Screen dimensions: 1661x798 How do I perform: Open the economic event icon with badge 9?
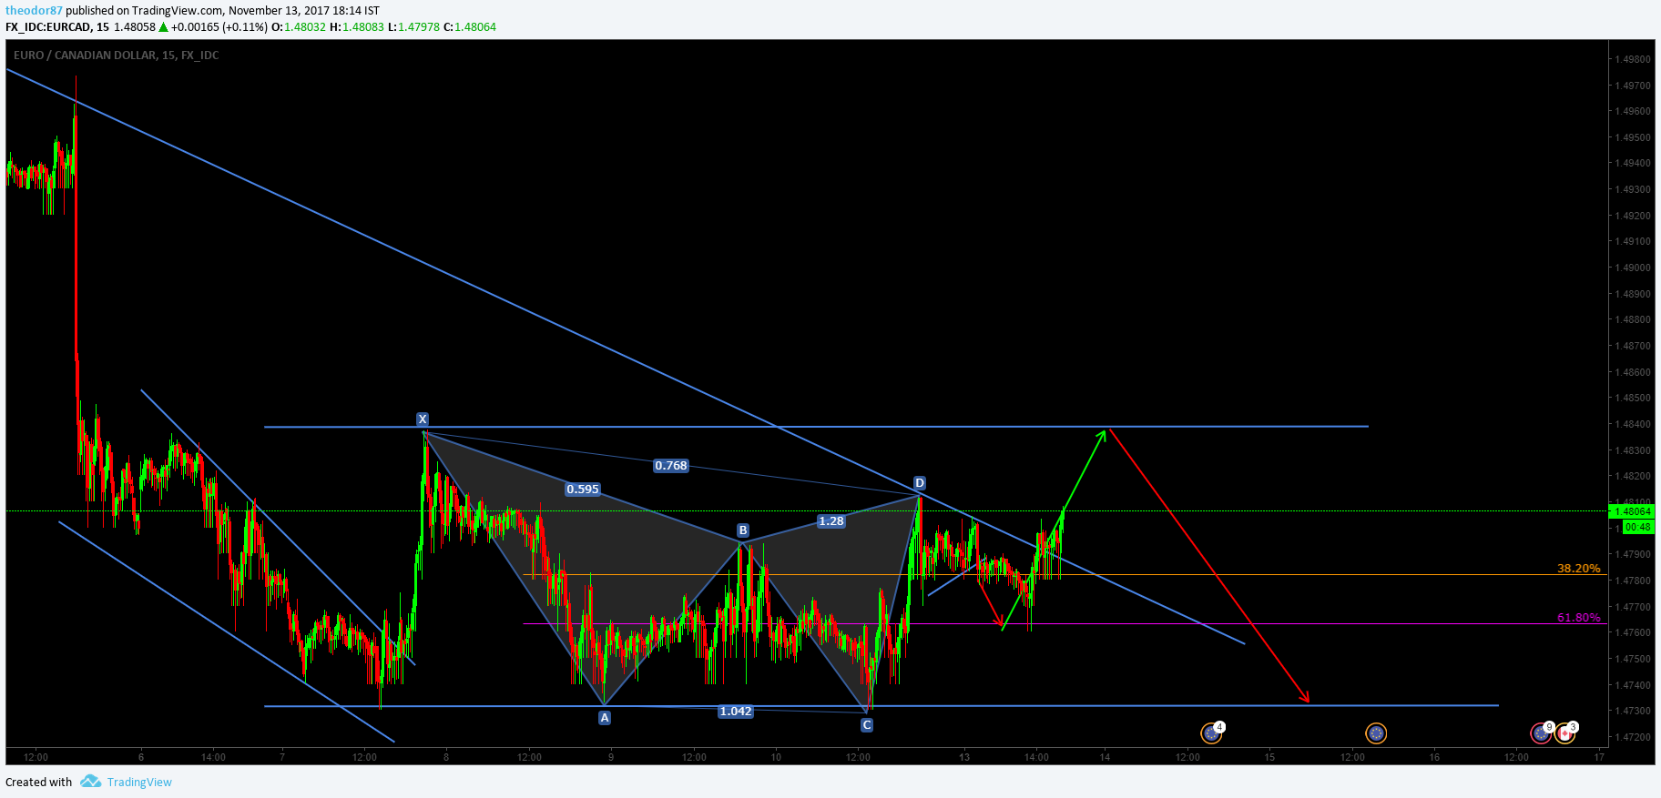[x=1541, y=732]
